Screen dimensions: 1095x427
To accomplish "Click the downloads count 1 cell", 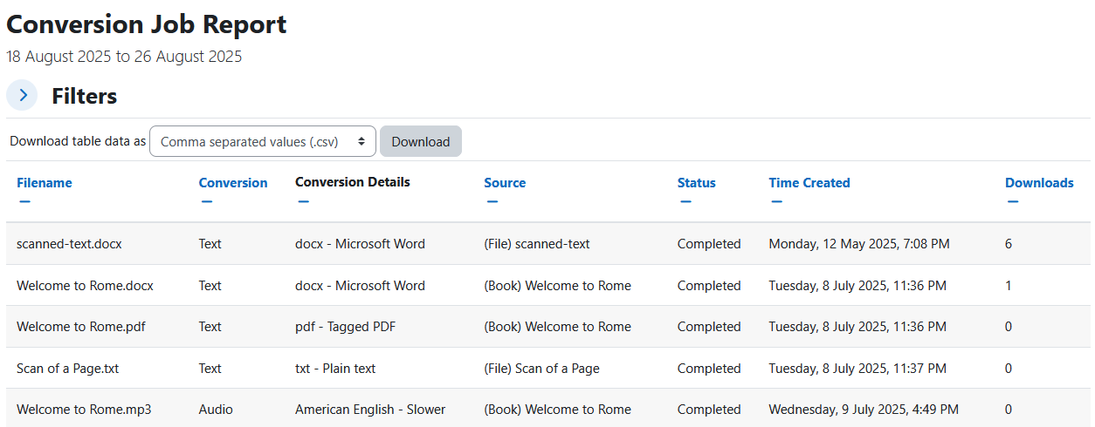I will coord(1009,286).
